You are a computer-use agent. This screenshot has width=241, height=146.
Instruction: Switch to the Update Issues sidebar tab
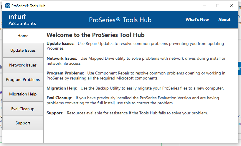23,51
